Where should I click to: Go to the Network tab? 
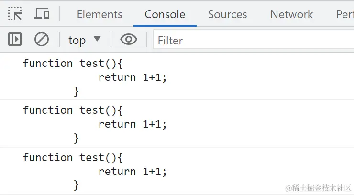(291, 14)
